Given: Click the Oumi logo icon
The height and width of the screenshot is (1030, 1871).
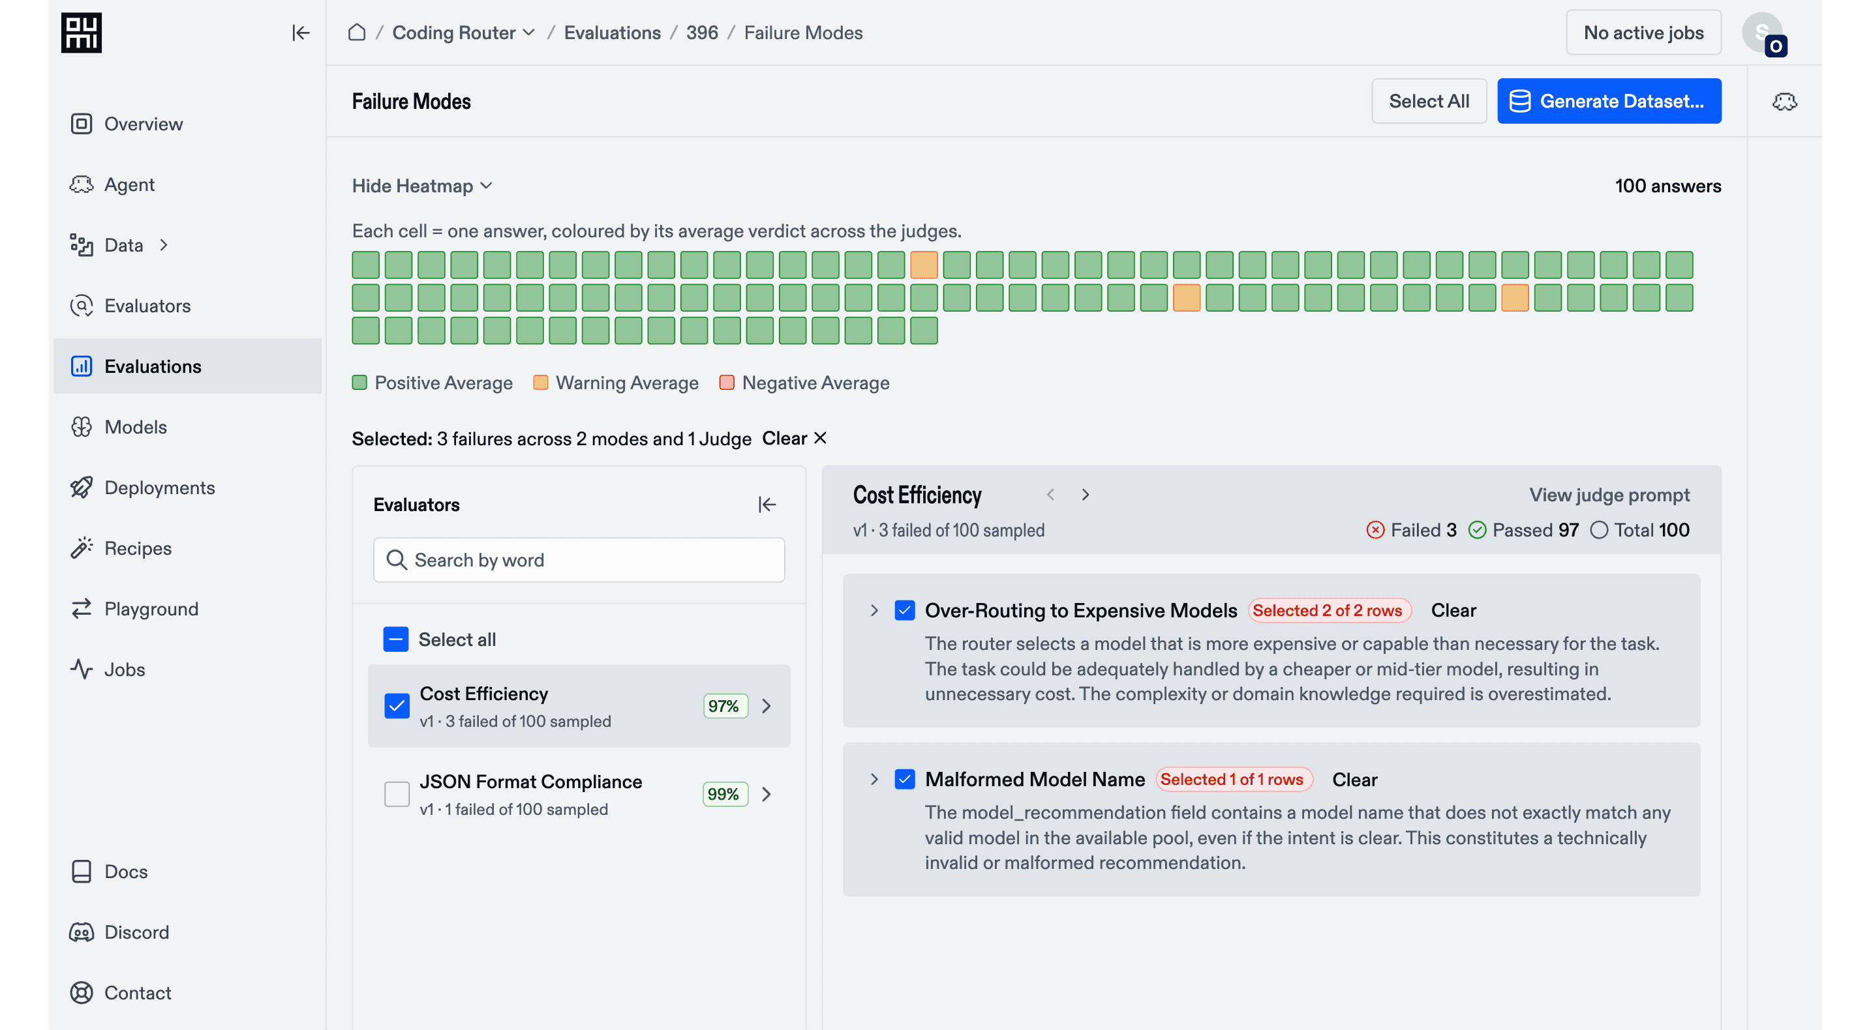Looking at the screenshot, I should pos(82,33).
